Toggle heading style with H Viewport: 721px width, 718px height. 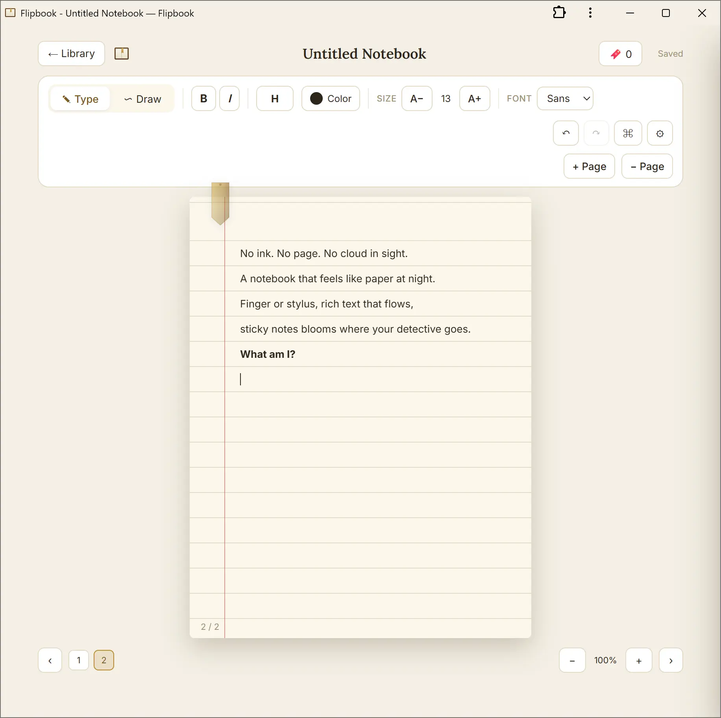click(275, 98)
